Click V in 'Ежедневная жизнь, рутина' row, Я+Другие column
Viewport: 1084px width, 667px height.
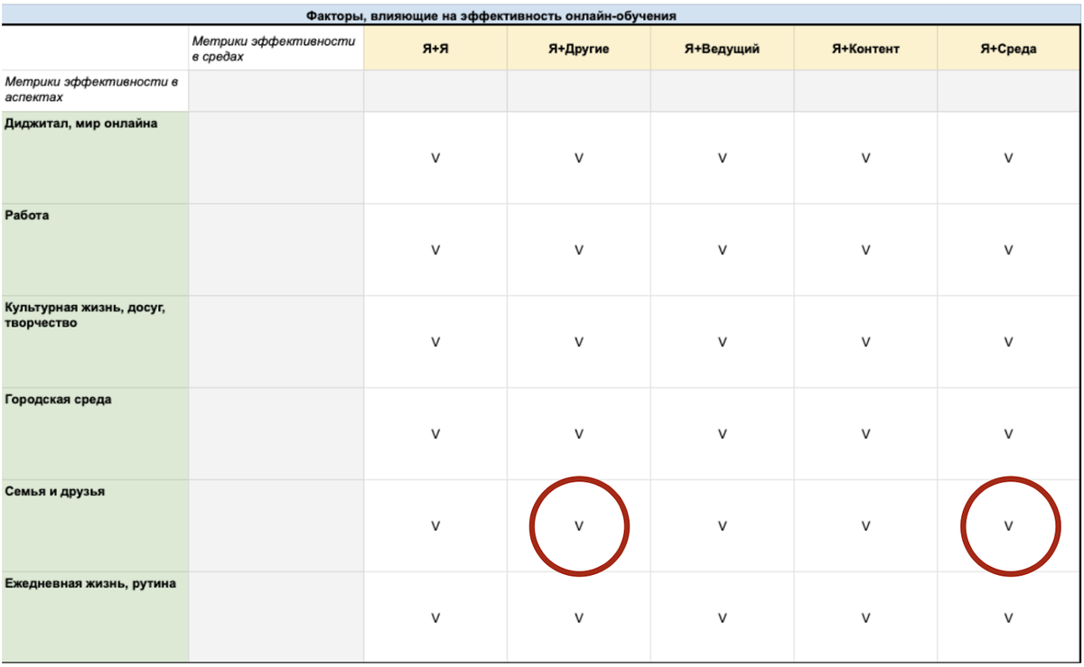tap(579, 618)
